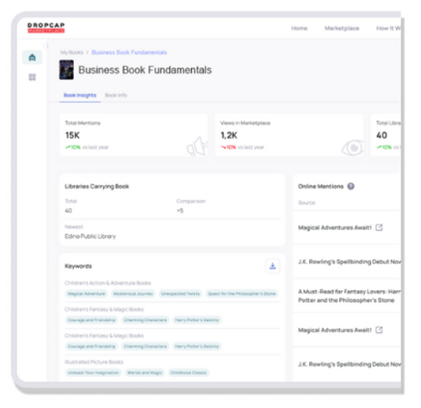Navigate to My Books breadcrumb
The width and height of the screenshot is (421, 408).
[71, 52]
